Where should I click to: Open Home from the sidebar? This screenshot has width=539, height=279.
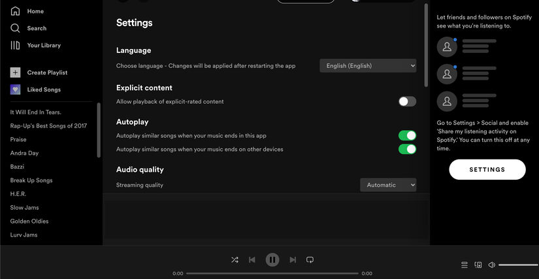click(27, 11)
